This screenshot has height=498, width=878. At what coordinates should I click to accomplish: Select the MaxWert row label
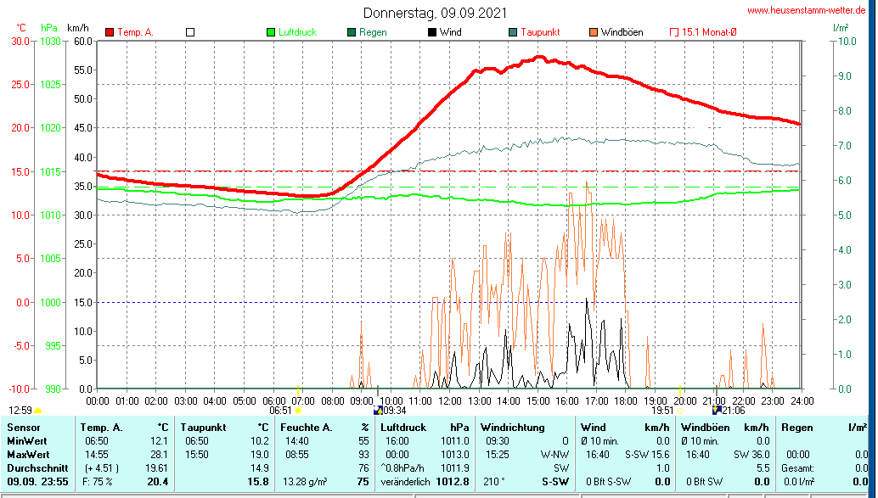[28, 455]
